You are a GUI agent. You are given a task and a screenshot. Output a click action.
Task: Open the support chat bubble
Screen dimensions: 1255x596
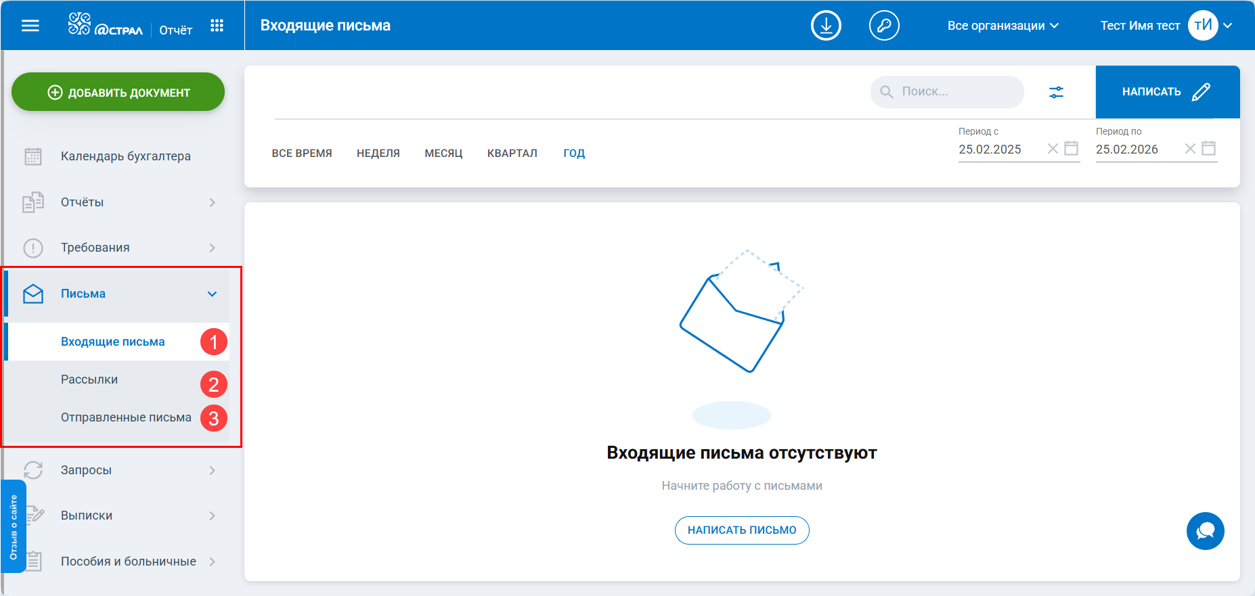1205,531
